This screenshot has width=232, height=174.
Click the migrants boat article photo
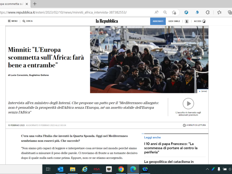click(149, 59)
